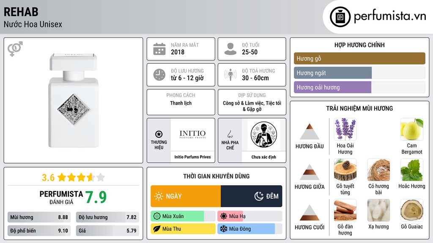Click the Giá 5.79 score bar
Viewport: 433px width, 243px height.
107,231
